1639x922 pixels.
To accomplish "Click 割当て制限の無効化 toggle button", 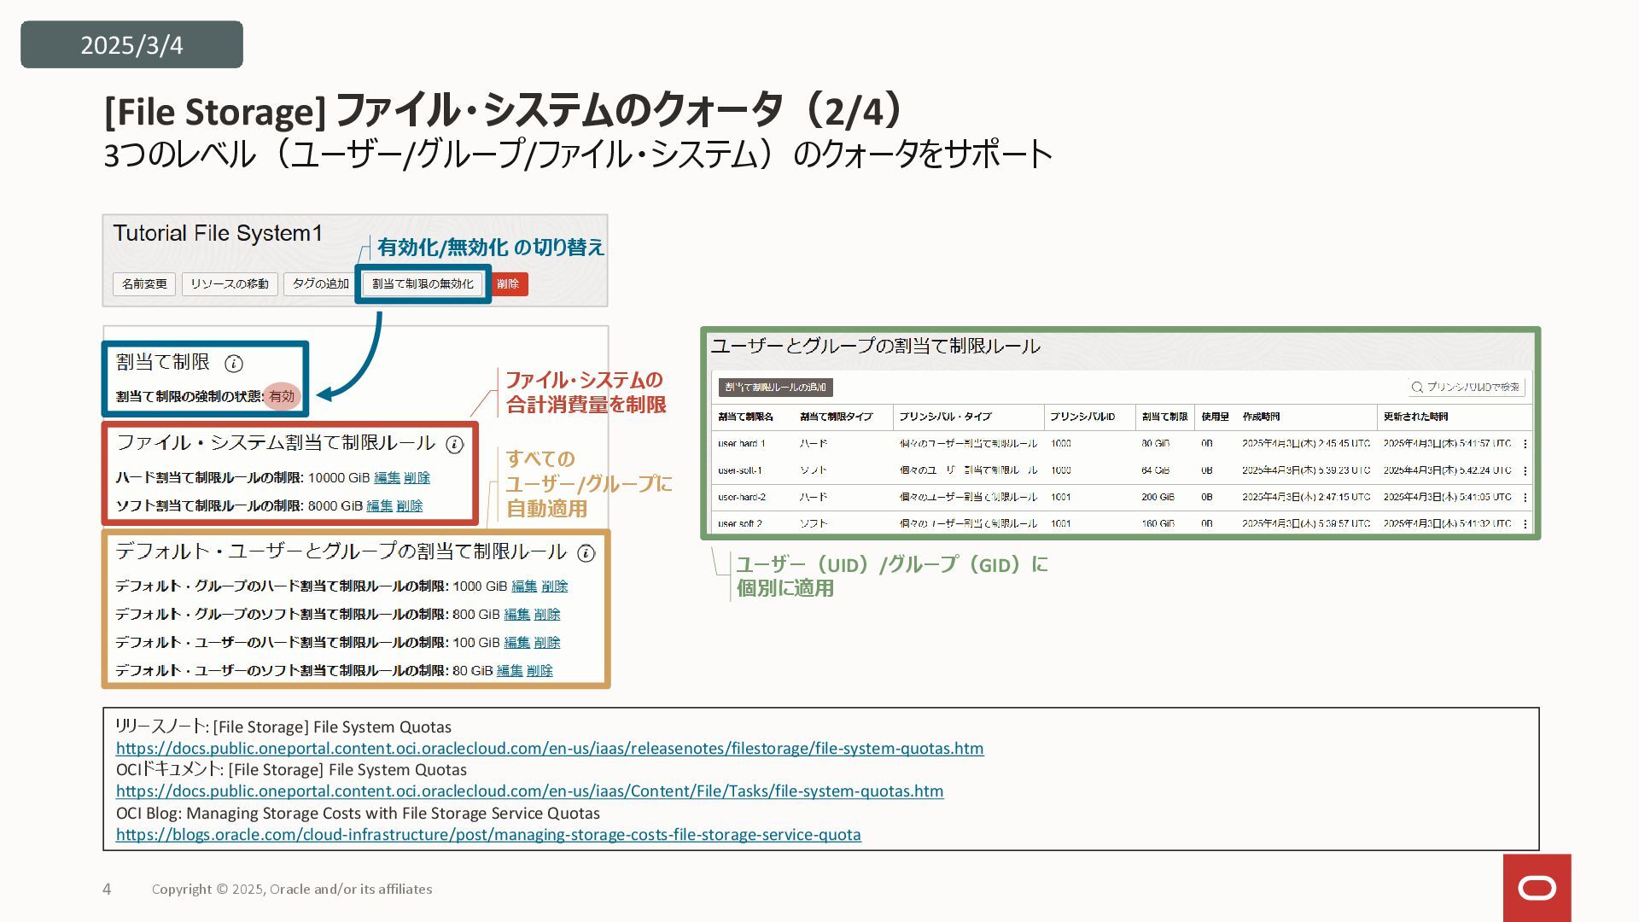I will click(423, 283).
